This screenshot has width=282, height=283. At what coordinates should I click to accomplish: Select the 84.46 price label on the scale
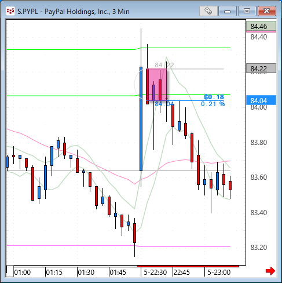click(261, 27)
